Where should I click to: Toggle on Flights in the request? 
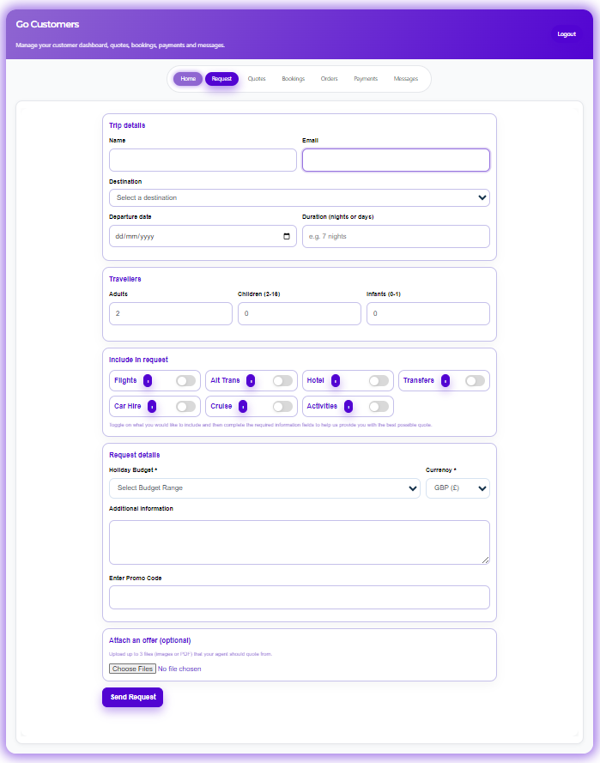[186, 380]
